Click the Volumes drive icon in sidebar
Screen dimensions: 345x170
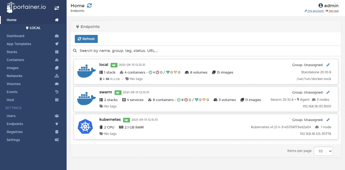[x=57, y=84]
